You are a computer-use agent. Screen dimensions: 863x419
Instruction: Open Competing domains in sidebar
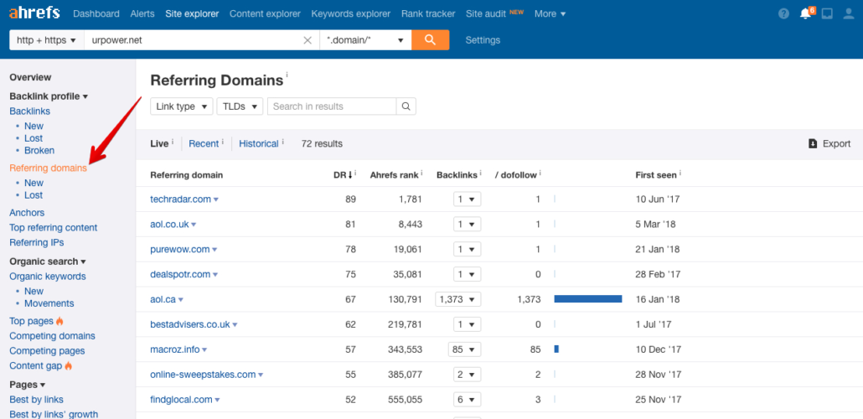(52, 336)
